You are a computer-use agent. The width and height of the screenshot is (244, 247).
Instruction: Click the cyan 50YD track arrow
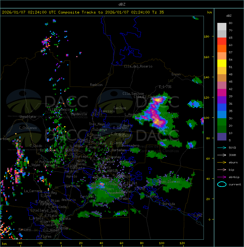222,148
